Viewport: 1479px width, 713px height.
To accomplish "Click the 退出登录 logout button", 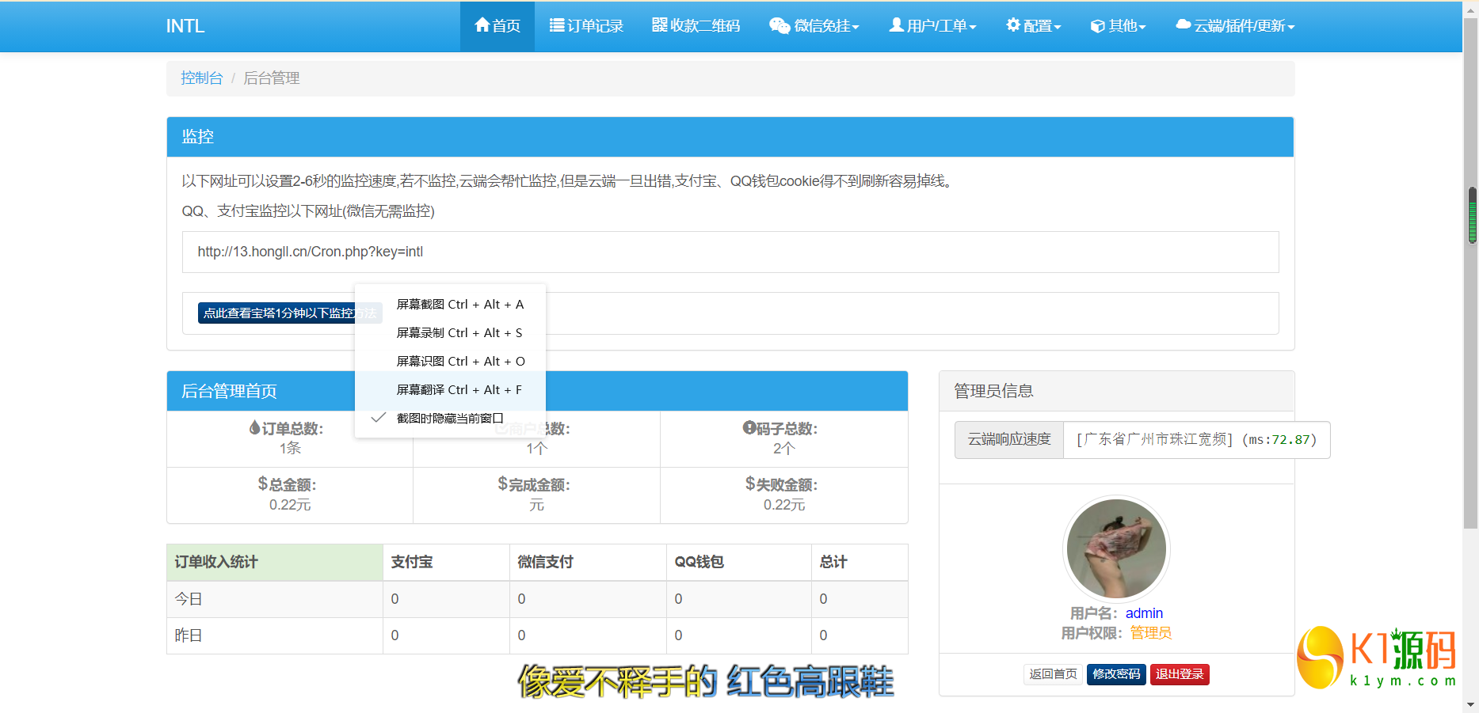I will tap(1180, 674).
